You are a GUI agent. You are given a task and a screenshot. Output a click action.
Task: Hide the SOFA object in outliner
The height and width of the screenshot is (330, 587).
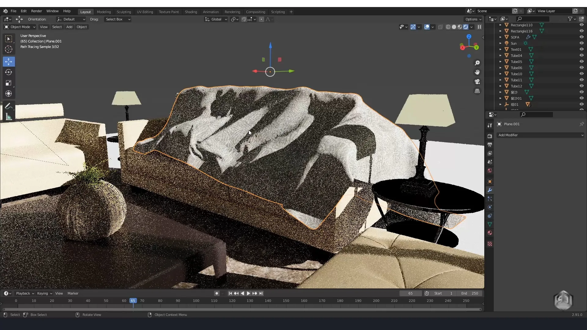coord(581,37)
